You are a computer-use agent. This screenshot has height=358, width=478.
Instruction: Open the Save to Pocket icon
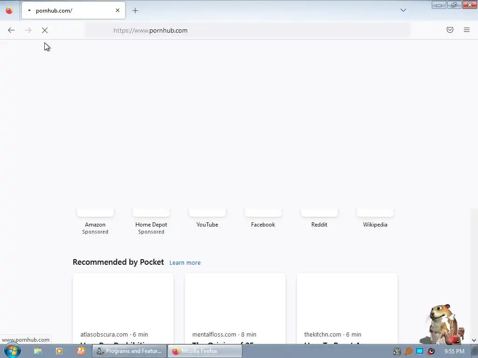point(450,30)
